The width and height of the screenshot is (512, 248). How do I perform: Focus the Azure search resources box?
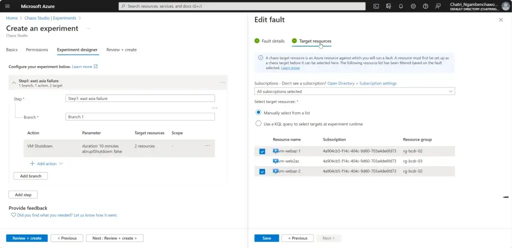point(242,6)
